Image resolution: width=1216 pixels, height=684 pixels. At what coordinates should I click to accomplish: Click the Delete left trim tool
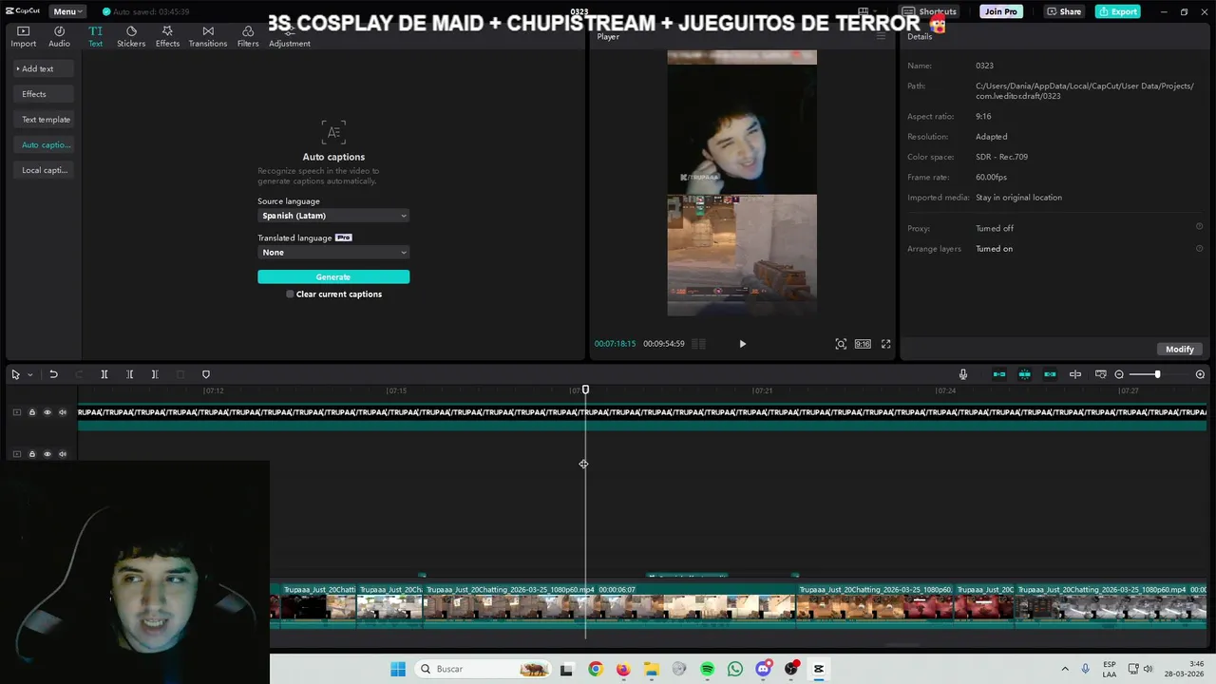click(x=130, y=374)
